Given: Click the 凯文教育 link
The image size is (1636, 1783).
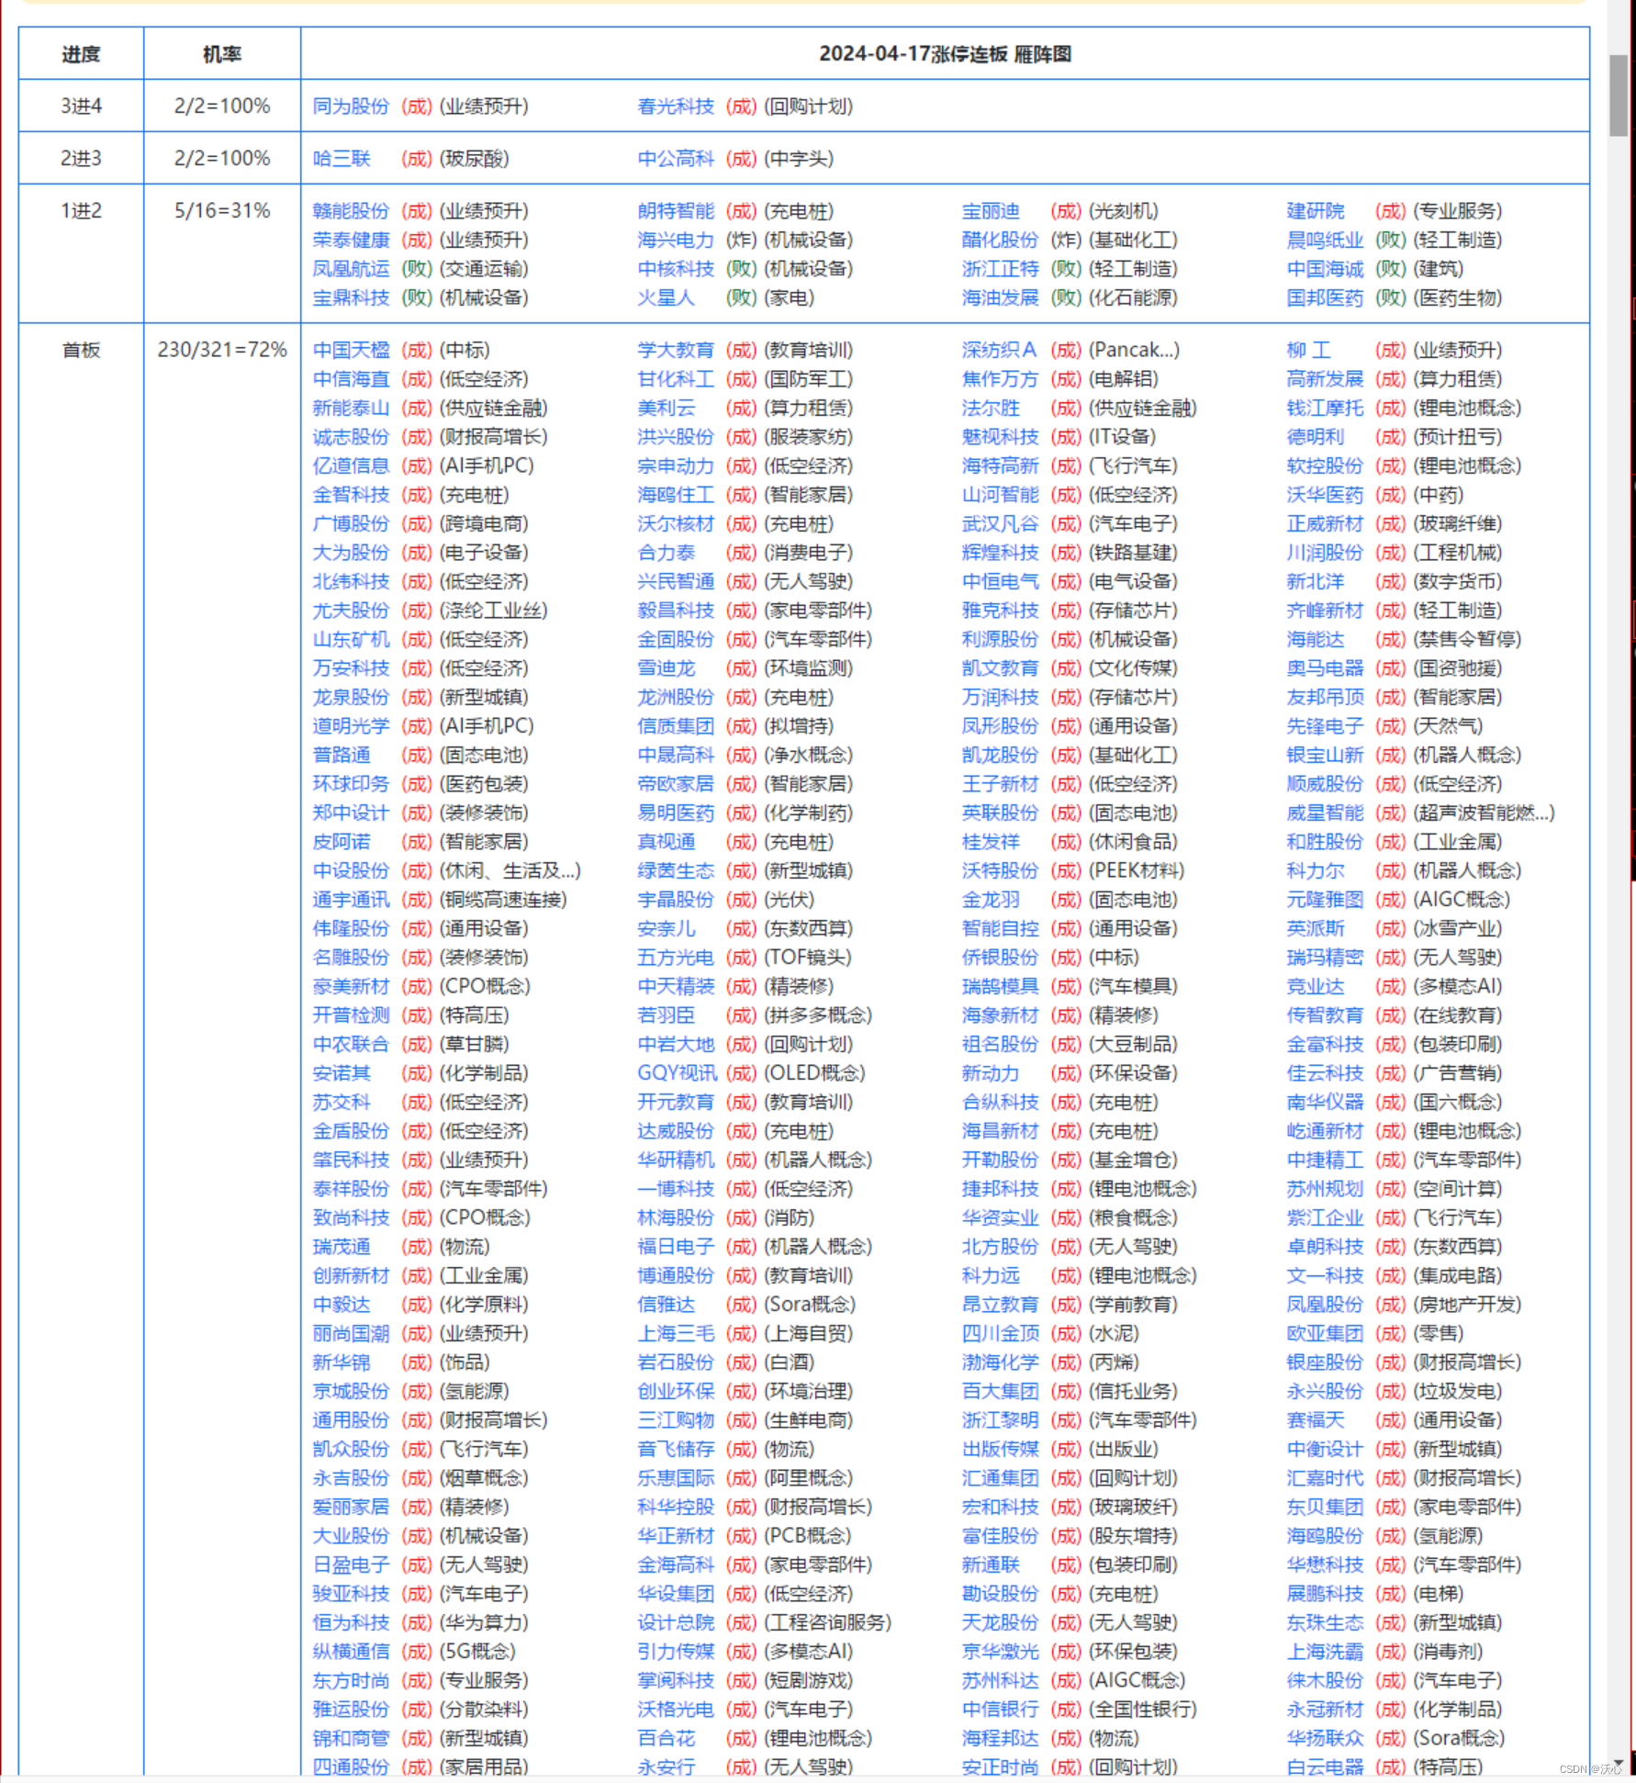Looking at the screenshot, I should point(1000,668).
